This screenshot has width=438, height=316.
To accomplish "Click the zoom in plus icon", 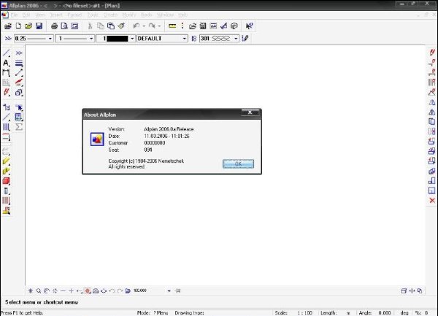I will pyautogui.click(x=71, y=291).
